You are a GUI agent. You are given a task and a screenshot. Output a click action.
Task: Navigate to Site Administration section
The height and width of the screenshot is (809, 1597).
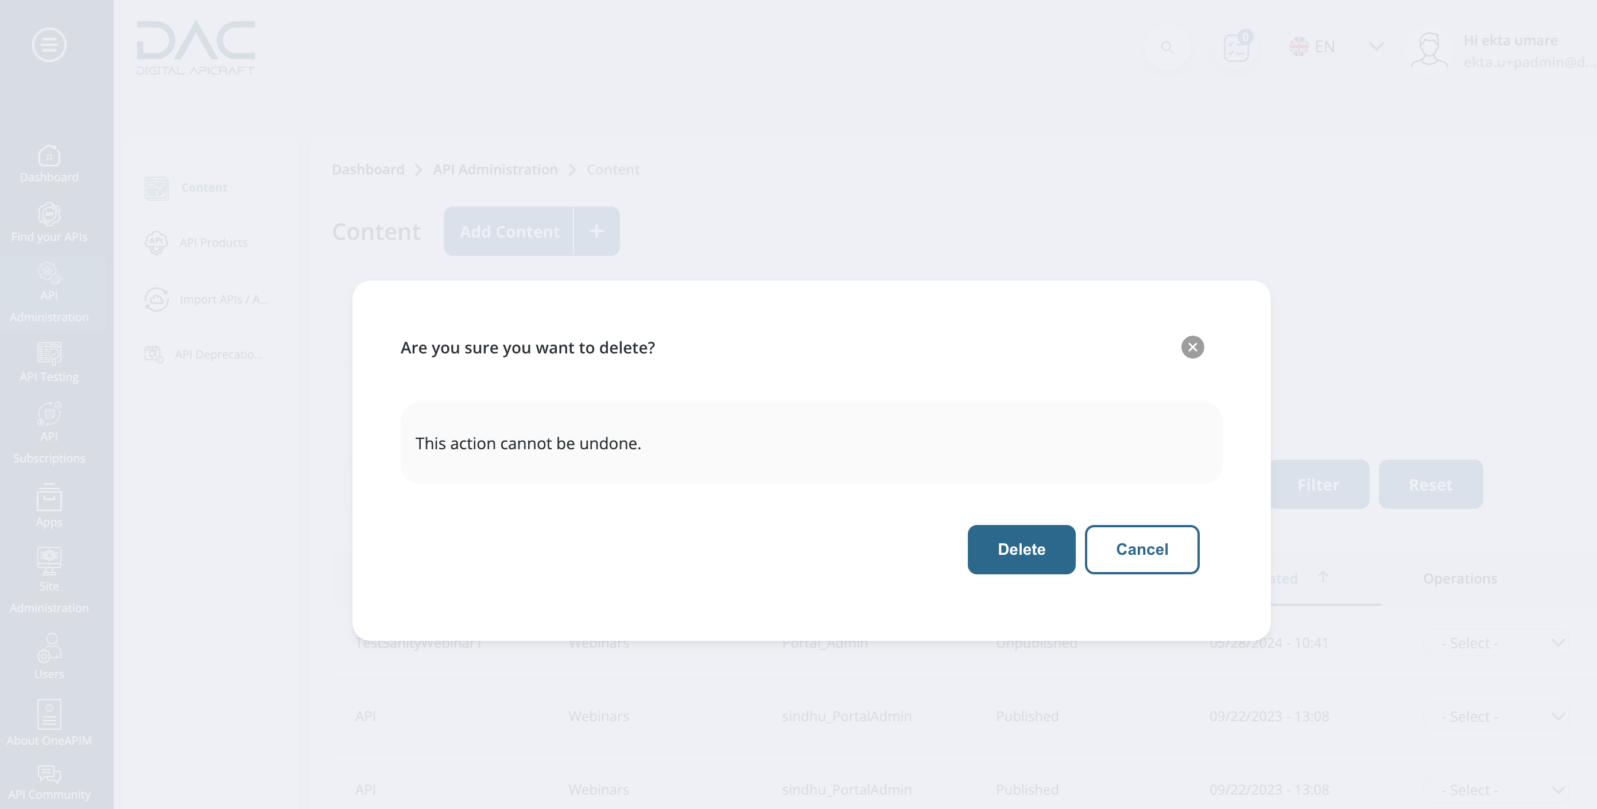point(49,581)
